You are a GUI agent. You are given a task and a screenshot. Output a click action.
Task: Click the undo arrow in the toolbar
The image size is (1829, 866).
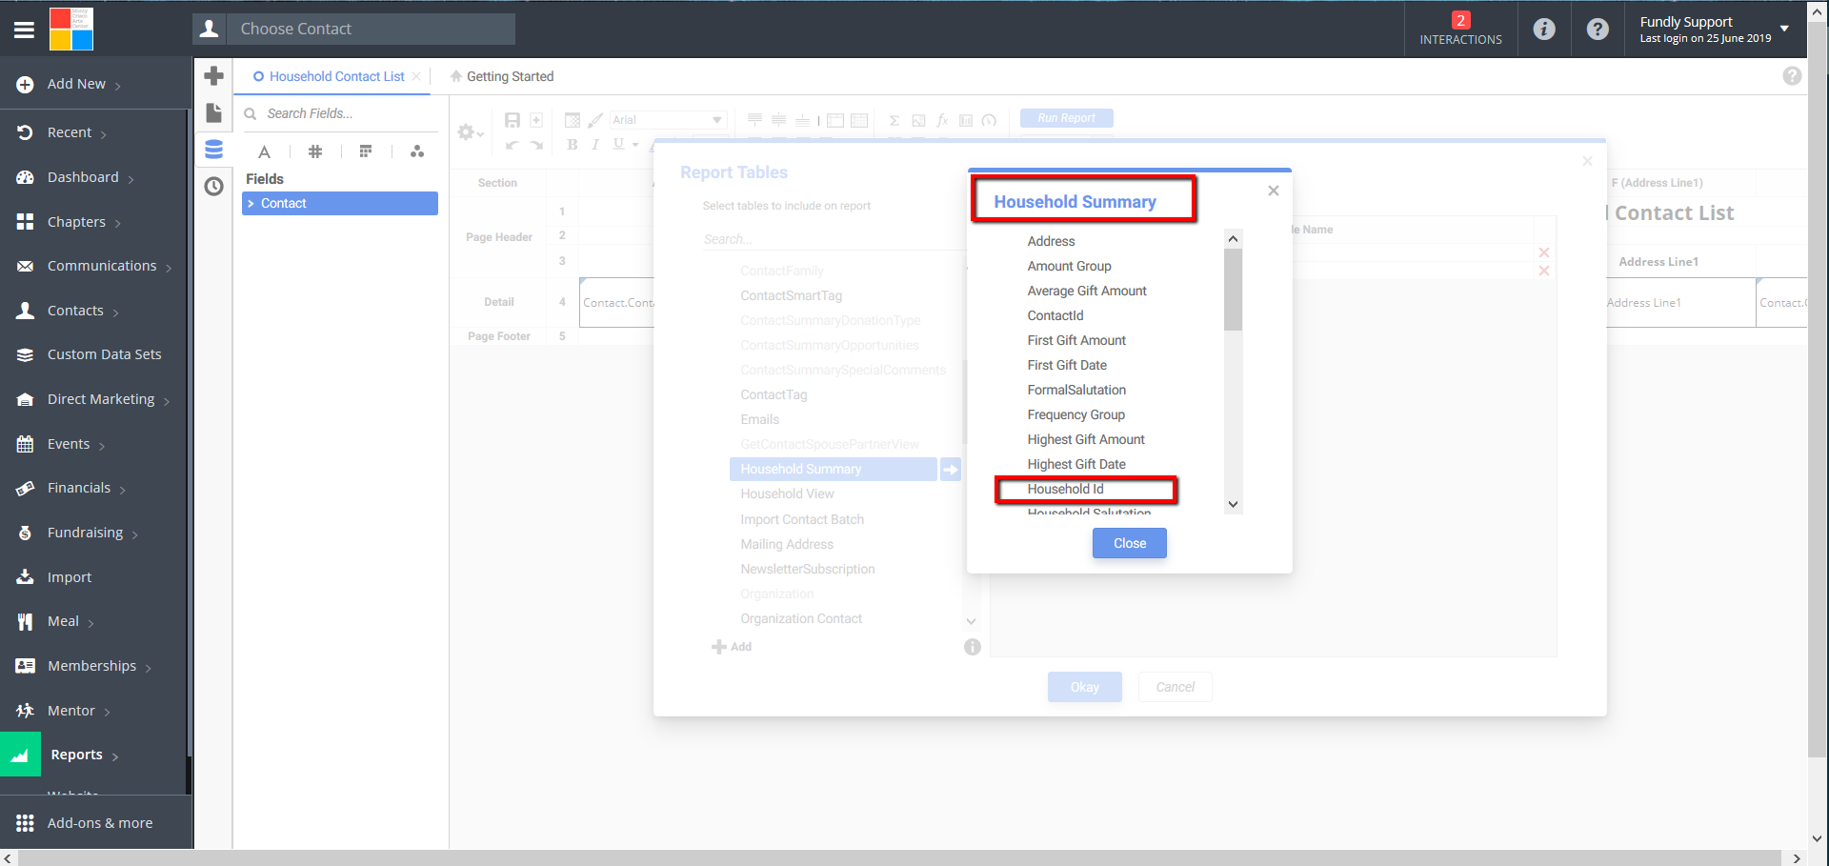[513, 145]
